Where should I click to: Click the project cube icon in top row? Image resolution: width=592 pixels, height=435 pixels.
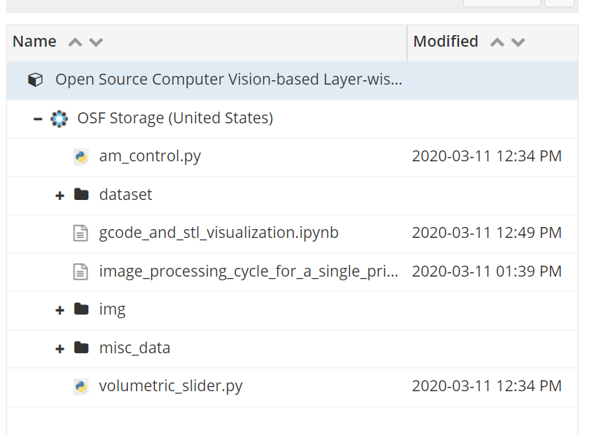tap(36, 80)
